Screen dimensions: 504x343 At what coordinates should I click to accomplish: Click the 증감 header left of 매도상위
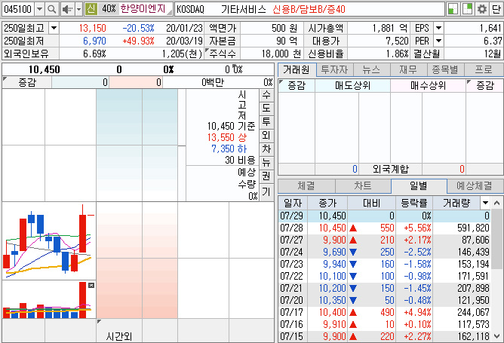click(297, 85)
